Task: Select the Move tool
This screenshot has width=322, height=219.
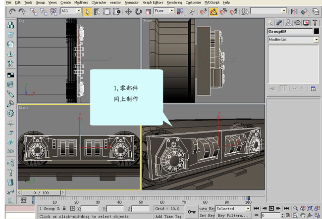Action: tap(129, 12)
